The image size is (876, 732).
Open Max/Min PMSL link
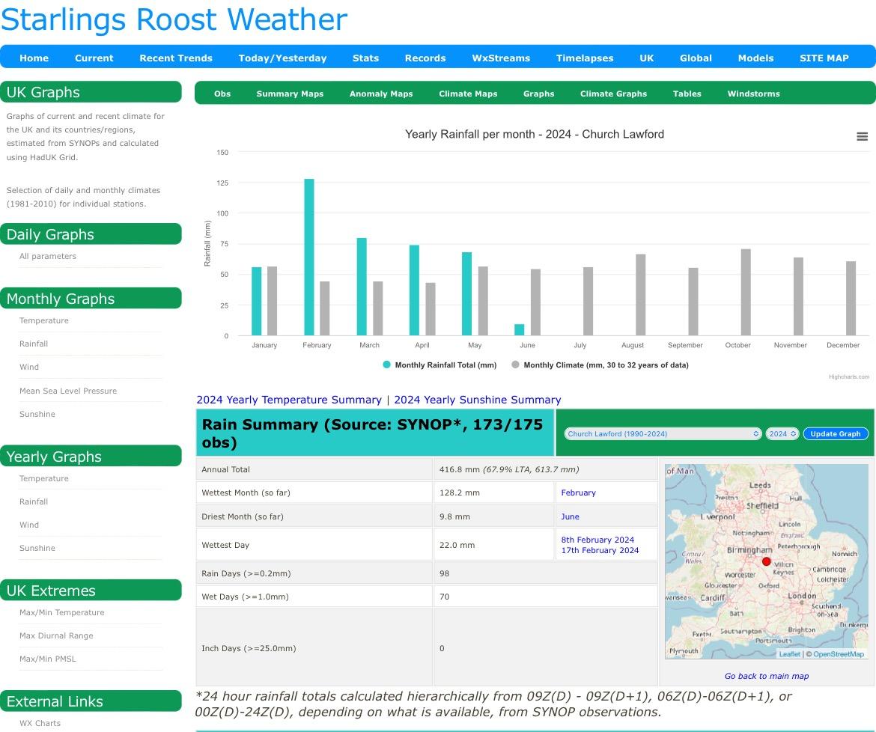[x=47, y=659]
